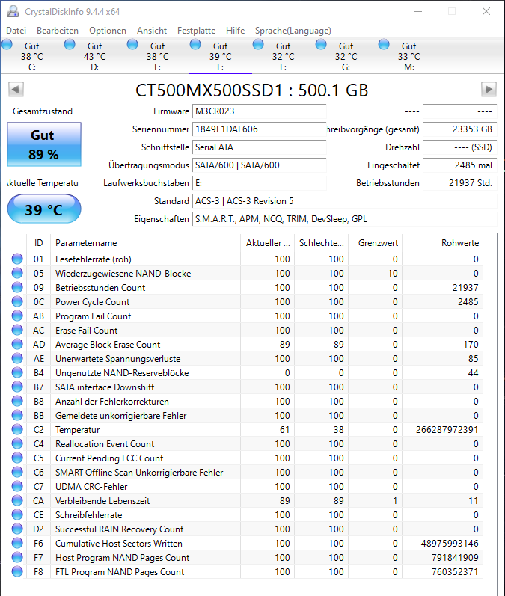
Task: Click status orb for Lesefehlerrate (roh) row
Action: pyautogui.click(x=17, y=259)
